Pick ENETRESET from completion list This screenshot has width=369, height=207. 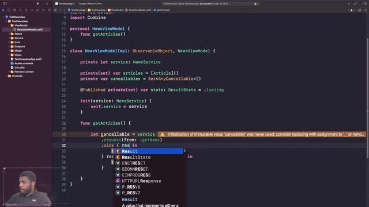[x=149, y=163]
